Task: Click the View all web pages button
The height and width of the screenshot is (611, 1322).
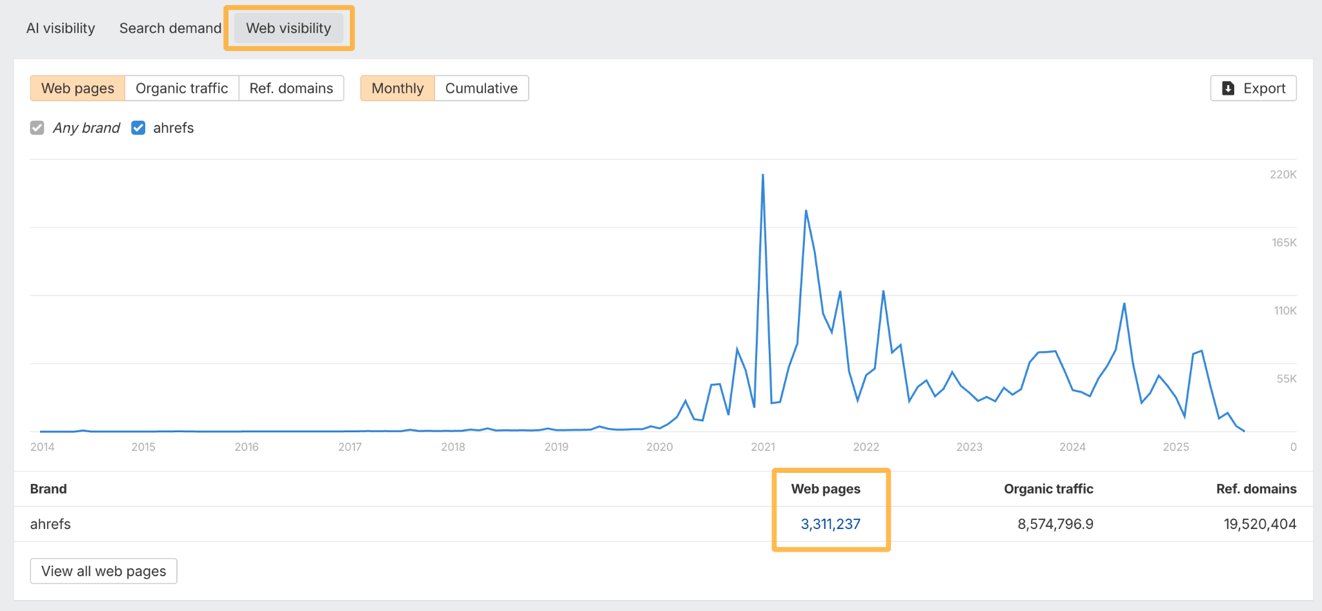Action: click(103, 570)
